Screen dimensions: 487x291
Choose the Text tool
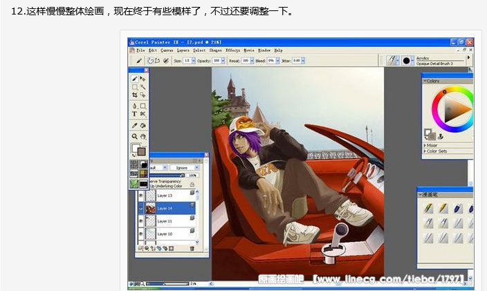135,114
